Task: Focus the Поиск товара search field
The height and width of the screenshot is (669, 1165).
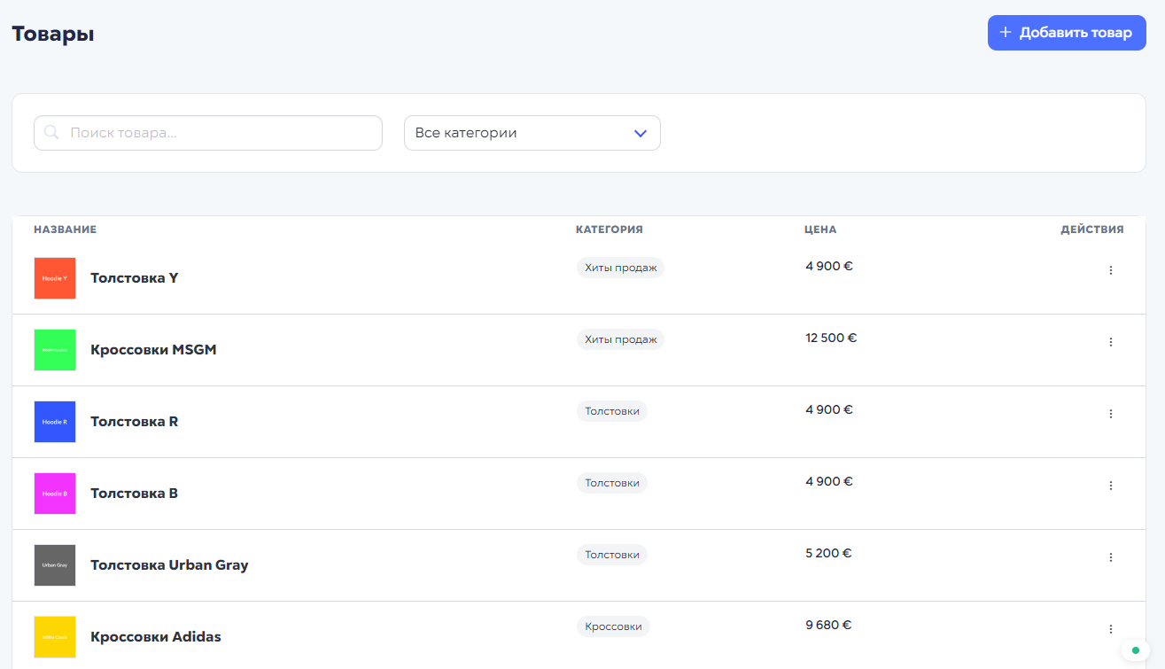Action: [x=221, y=133]
